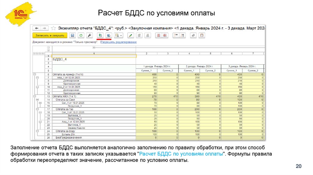The height and width of the screenshot is (175, 313).
Task: Add report to favorites via star icon
Action: [53, 28]
